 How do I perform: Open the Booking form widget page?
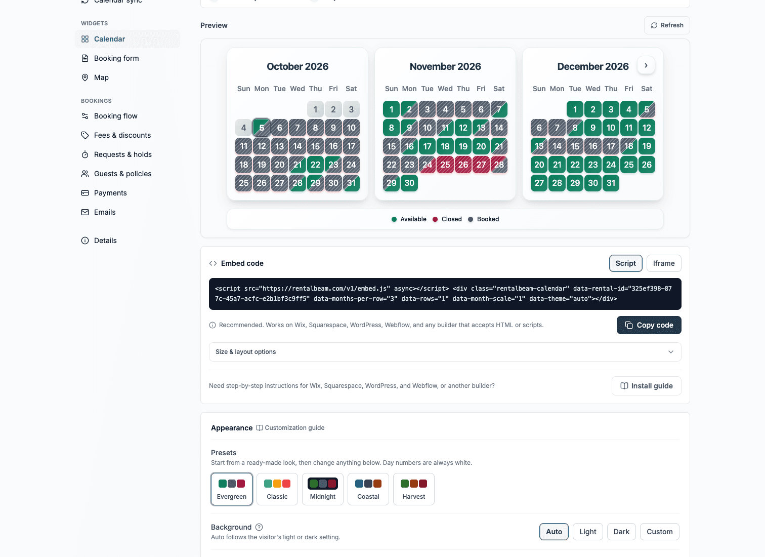127,58
